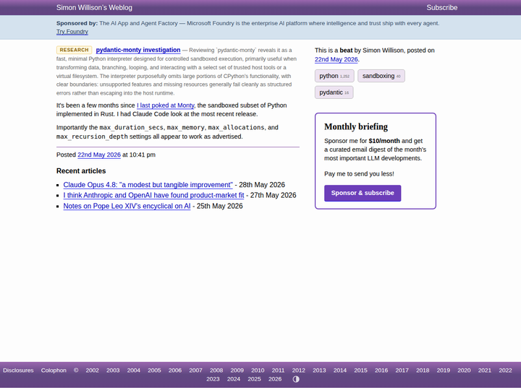Follow the Try Foundry sponsor link

point(72,32)
